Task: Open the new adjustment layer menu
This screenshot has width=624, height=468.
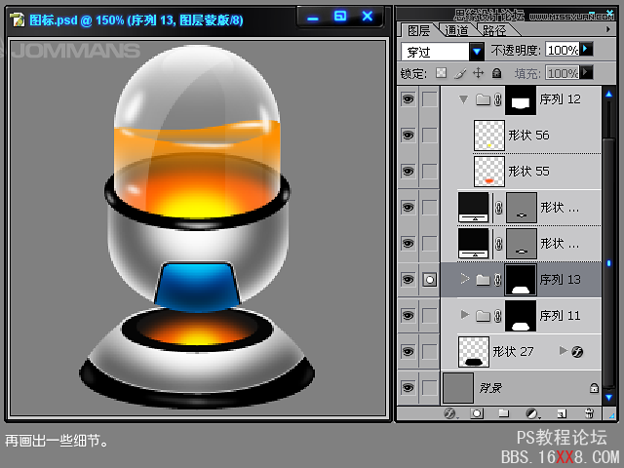Action: pyautogui.click(x=532, y=413)
